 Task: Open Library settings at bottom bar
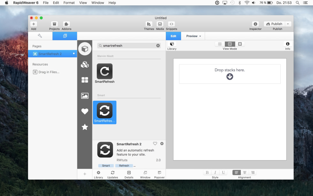pyautogui.click(x=98, y=175)
